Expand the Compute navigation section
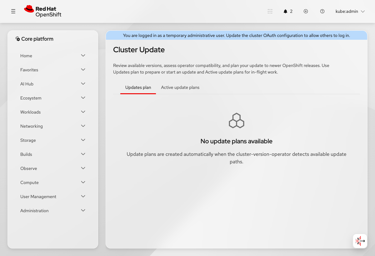Image resolution: width=375 pixels, height=256 pixels. [x=53, y=182]
